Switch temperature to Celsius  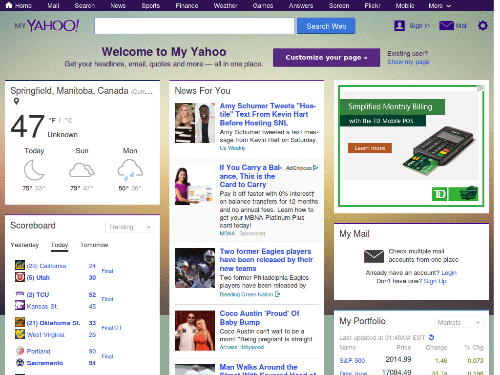68,120
